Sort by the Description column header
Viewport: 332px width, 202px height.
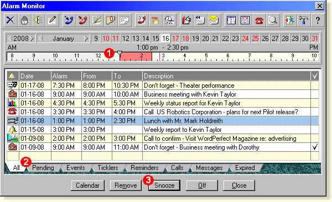[226, 76]
